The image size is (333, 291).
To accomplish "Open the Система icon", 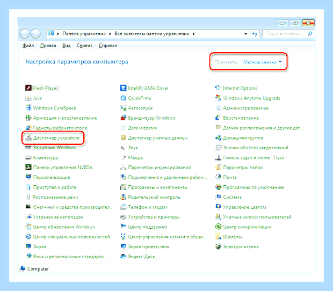I will [x=218, y=197].
